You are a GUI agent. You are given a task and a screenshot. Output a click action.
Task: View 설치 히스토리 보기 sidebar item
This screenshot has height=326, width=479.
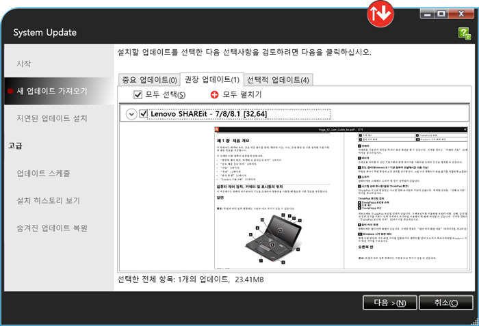tap(49, 200)
